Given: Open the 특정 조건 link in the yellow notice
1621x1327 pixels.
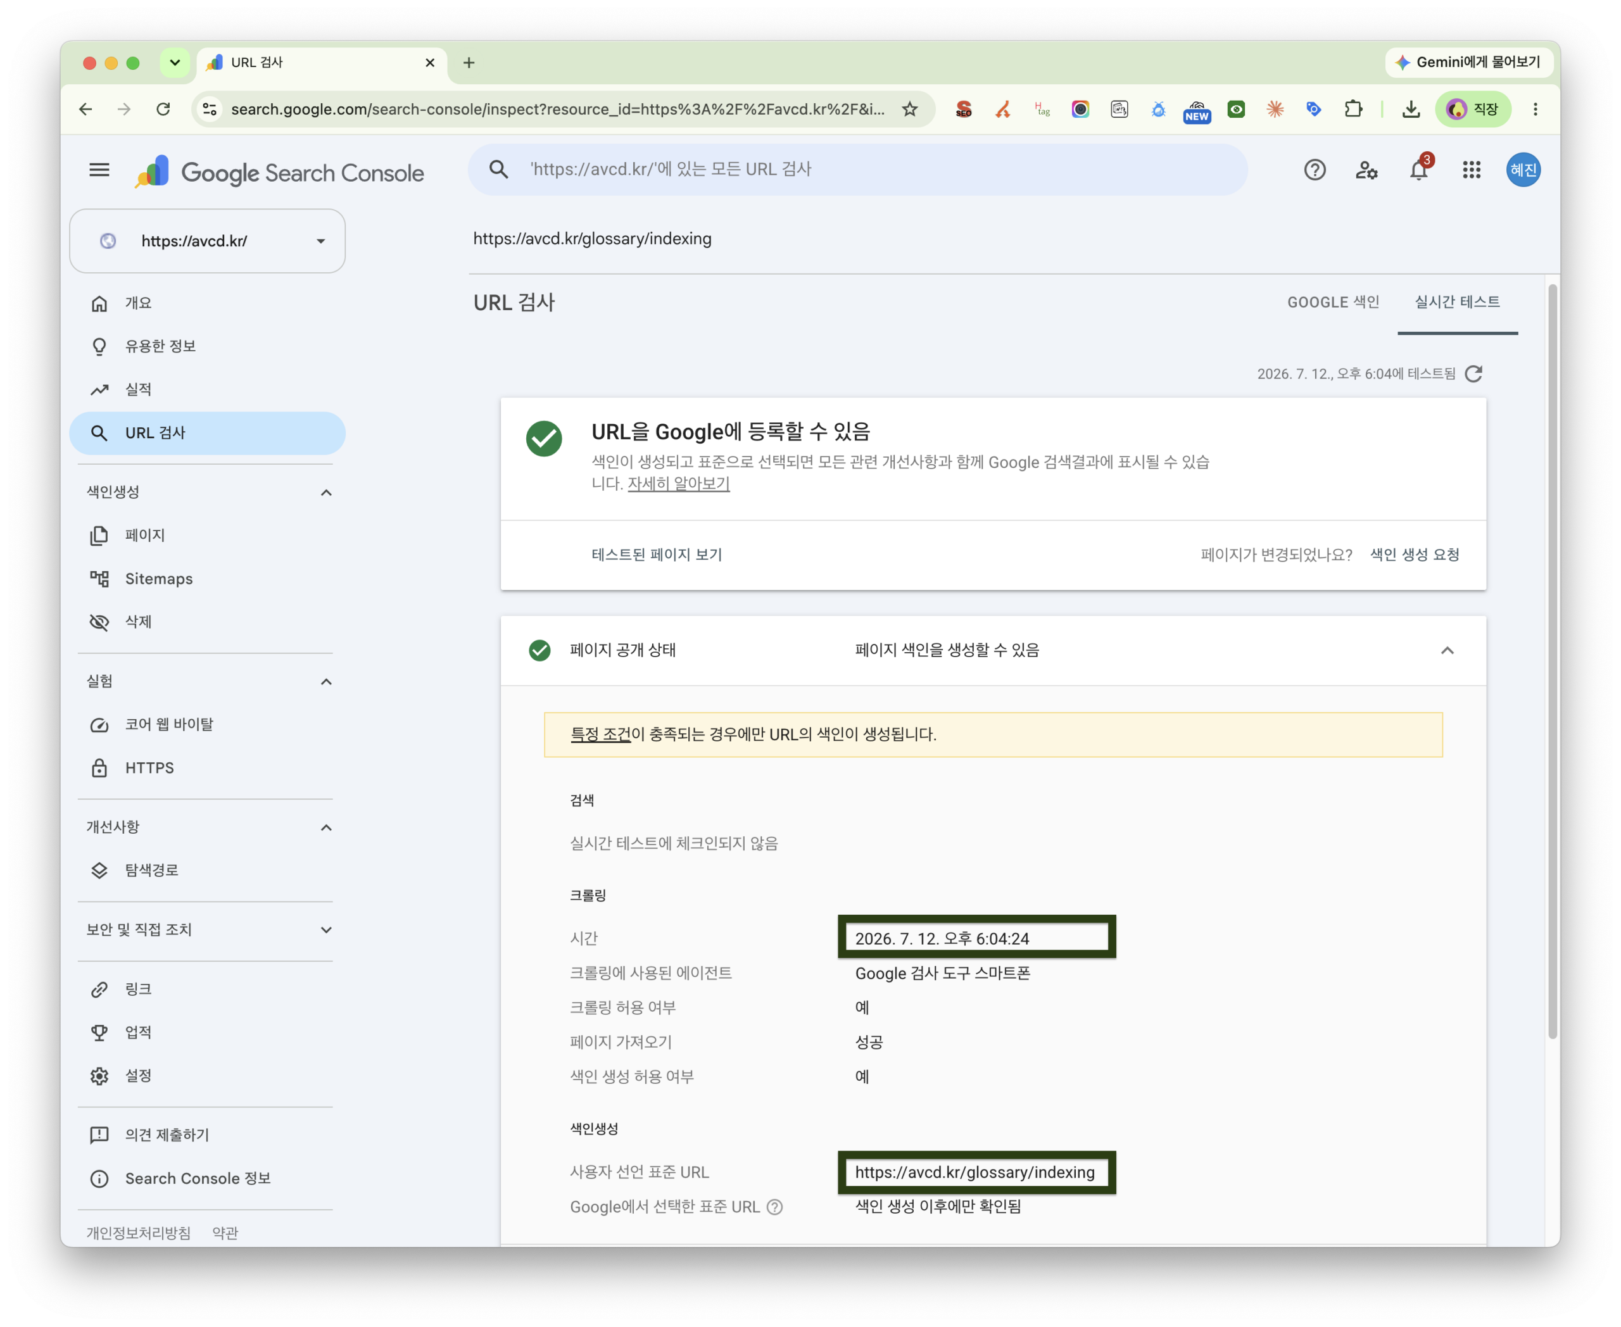Looking at the screenshot, I should pos(600,734).
